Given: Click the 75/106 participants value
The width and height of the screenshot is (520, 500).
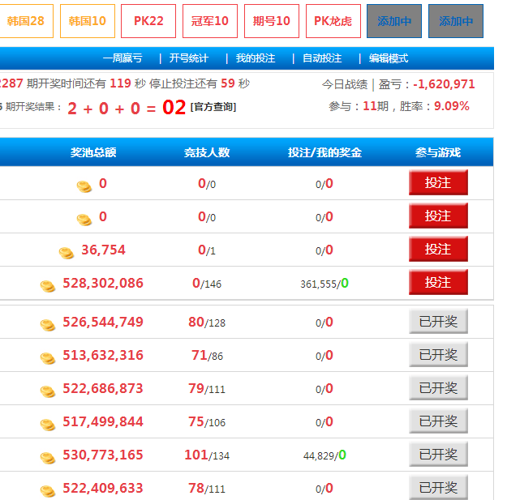Looking at the screenshot, I should (207, 422).
